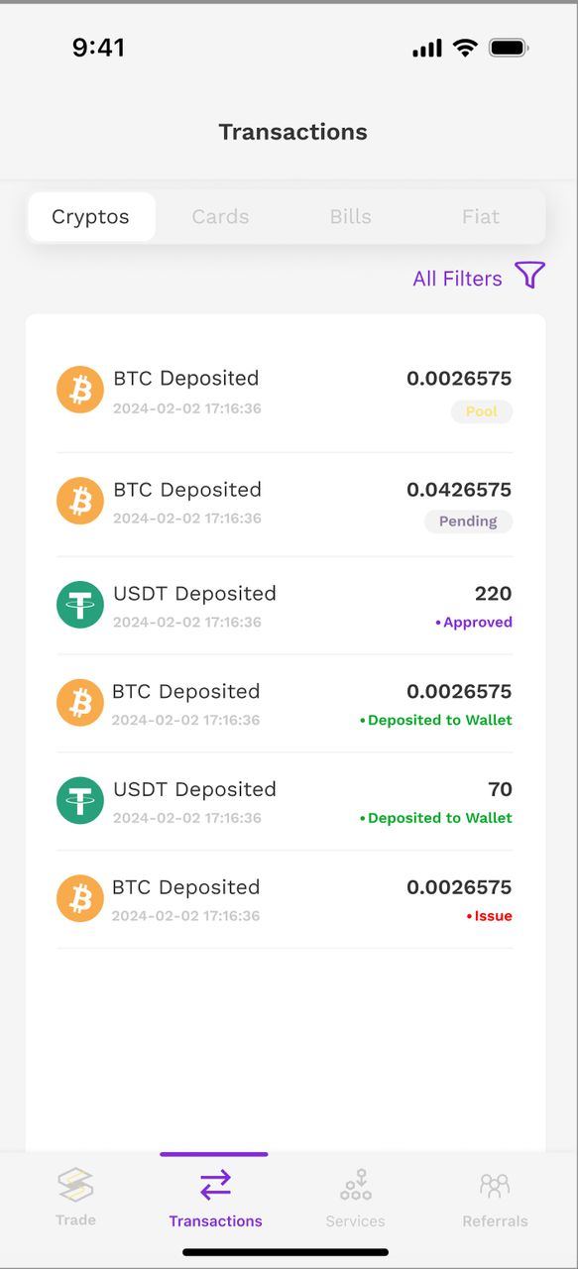Open BTC 0.0426575 pending transaction row

pos(285,505)
